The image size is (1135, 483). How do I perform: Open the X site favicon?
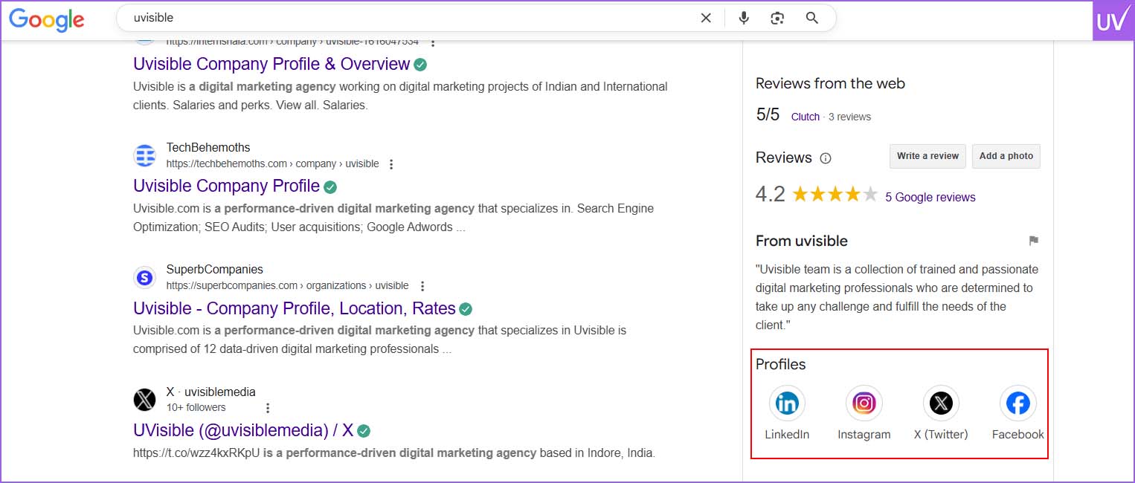[x=144, y=400]
